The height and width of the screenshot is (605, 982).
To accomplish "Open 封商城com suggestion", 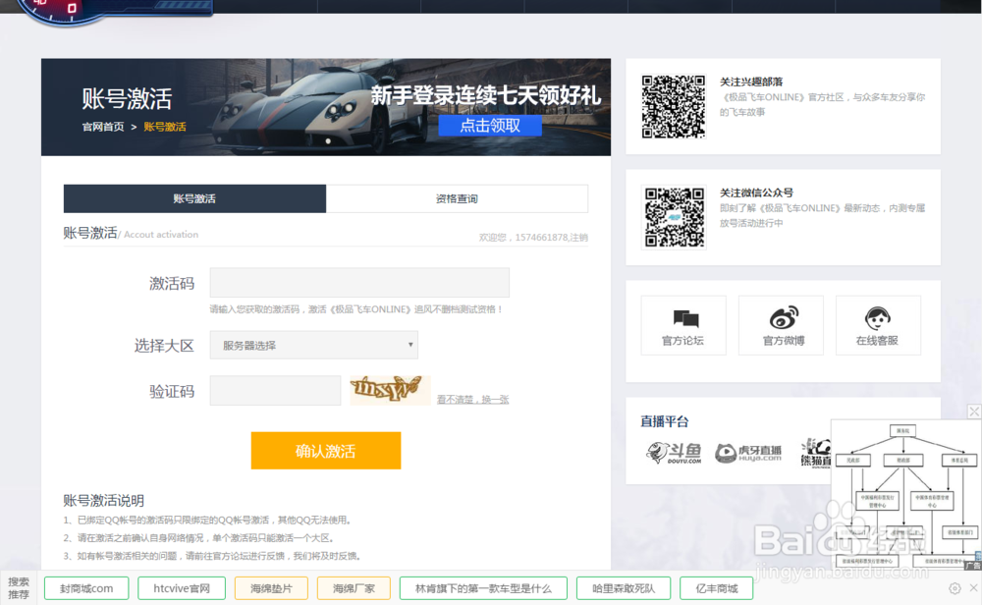I will click(86, 588).
